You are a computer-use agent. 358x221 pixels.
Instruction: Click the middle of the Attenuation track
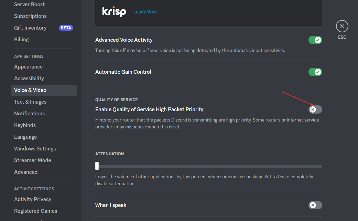pos(209,166)
